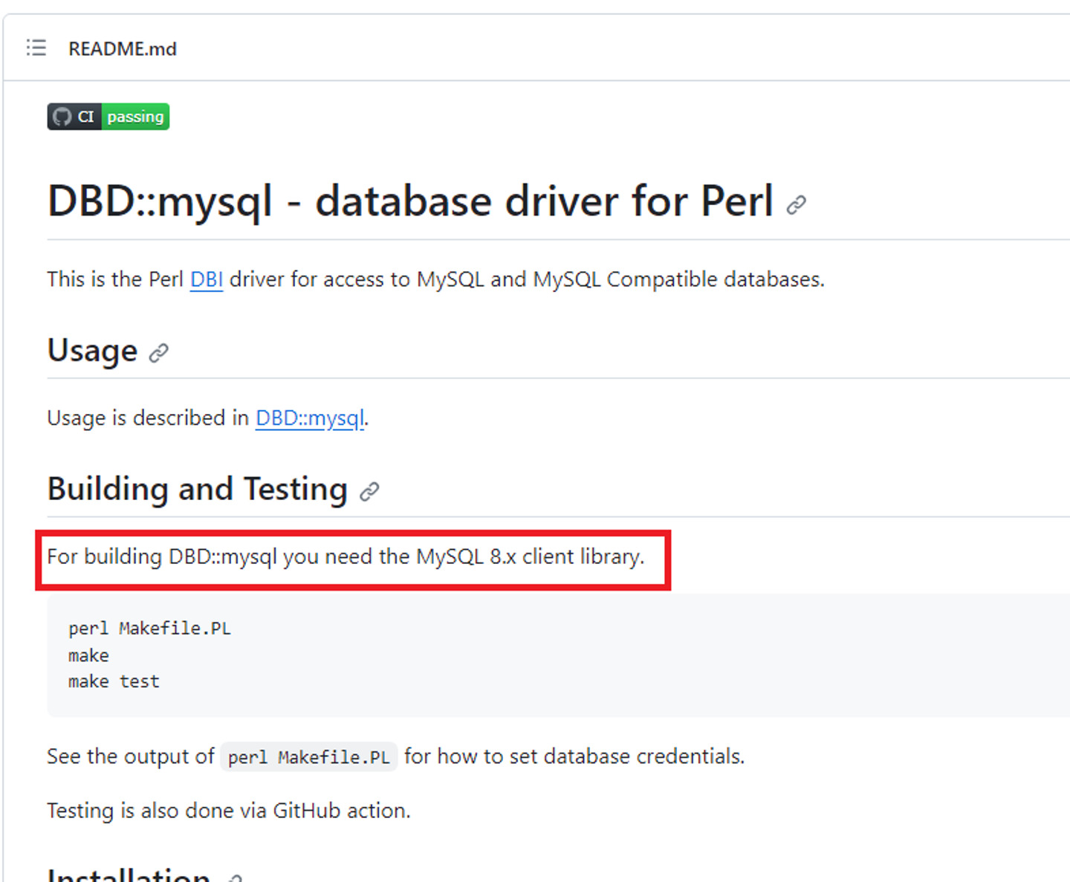Click the 'Testing is also done' sentence

click(228, 811)
